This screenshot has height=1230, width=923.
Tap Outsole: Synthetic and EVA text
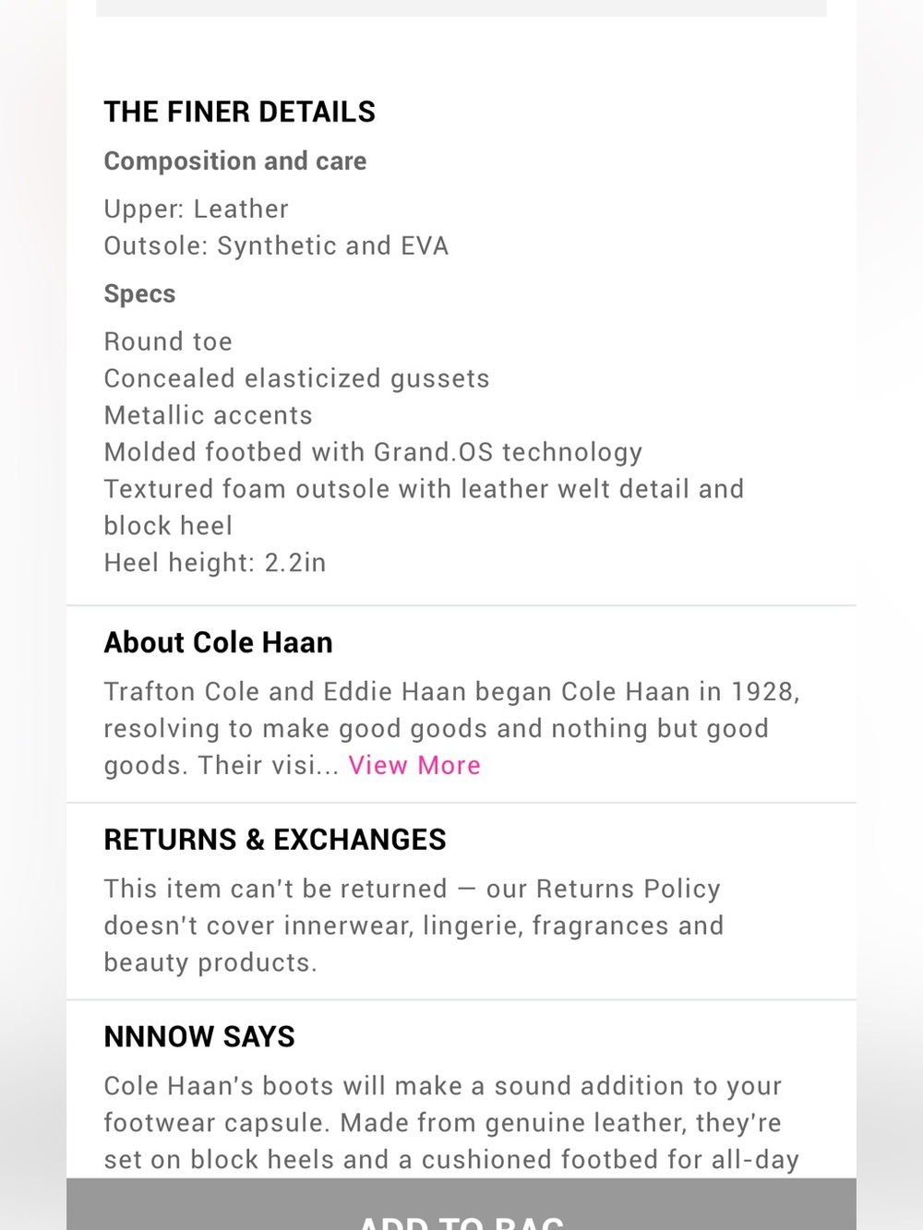pyautogui.click(x=276, y=245)
